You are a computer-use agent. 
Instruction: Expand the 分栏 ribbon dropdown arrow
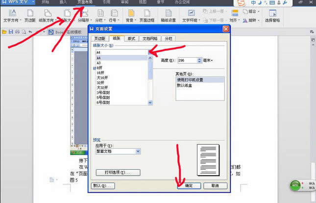(104, 21)
